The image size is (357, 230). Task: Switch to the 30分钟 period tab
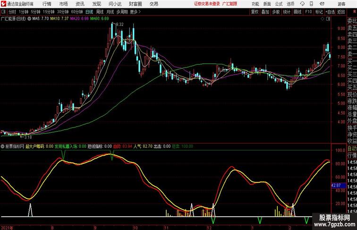[63, 12]
